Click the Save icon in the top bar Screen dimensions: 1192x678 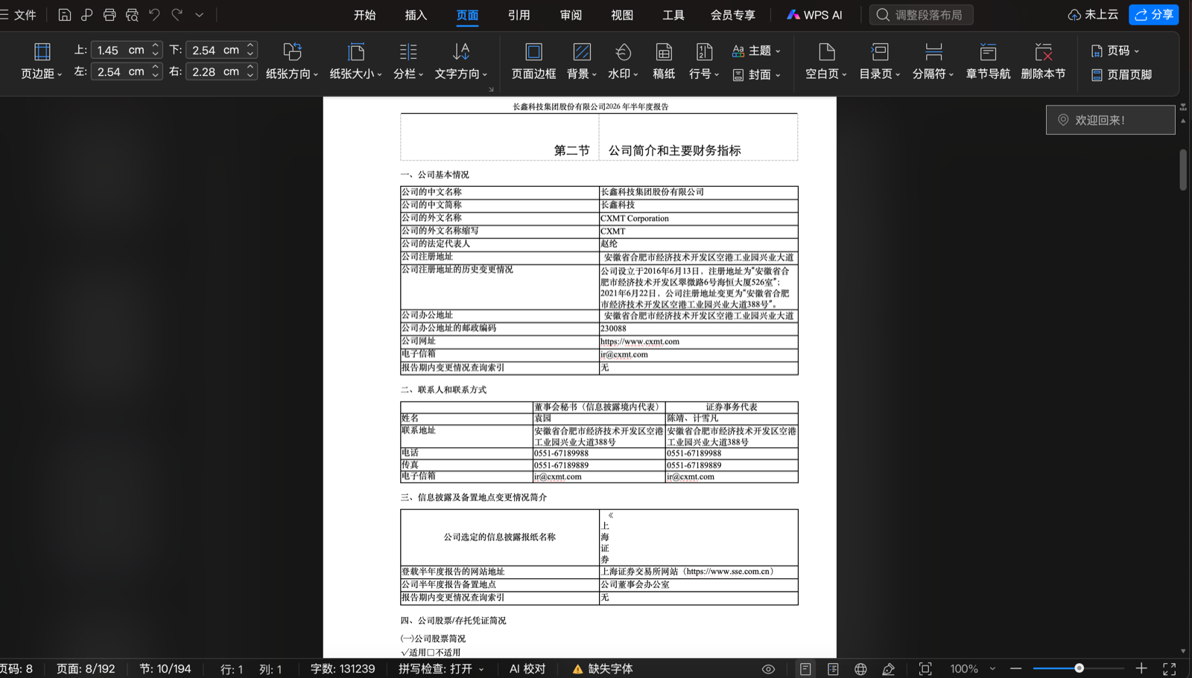pos(65,15)
